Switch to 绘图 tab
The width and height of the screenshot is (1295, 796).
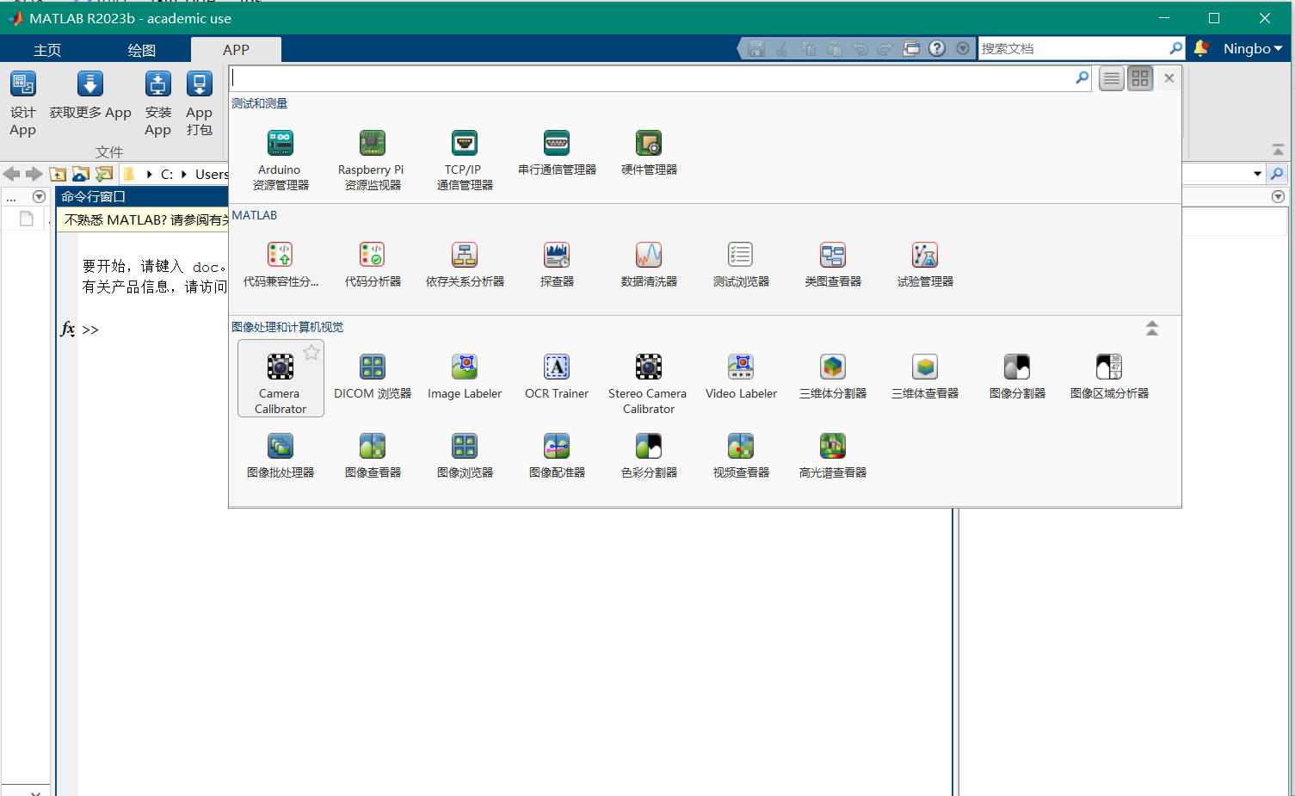[142, 50]
